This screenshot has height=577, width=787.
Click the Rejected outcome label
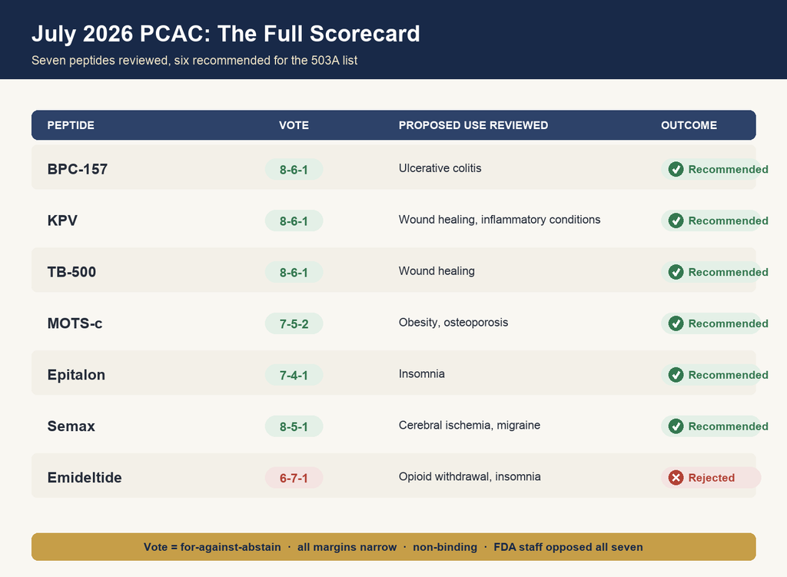coord(711,478)
